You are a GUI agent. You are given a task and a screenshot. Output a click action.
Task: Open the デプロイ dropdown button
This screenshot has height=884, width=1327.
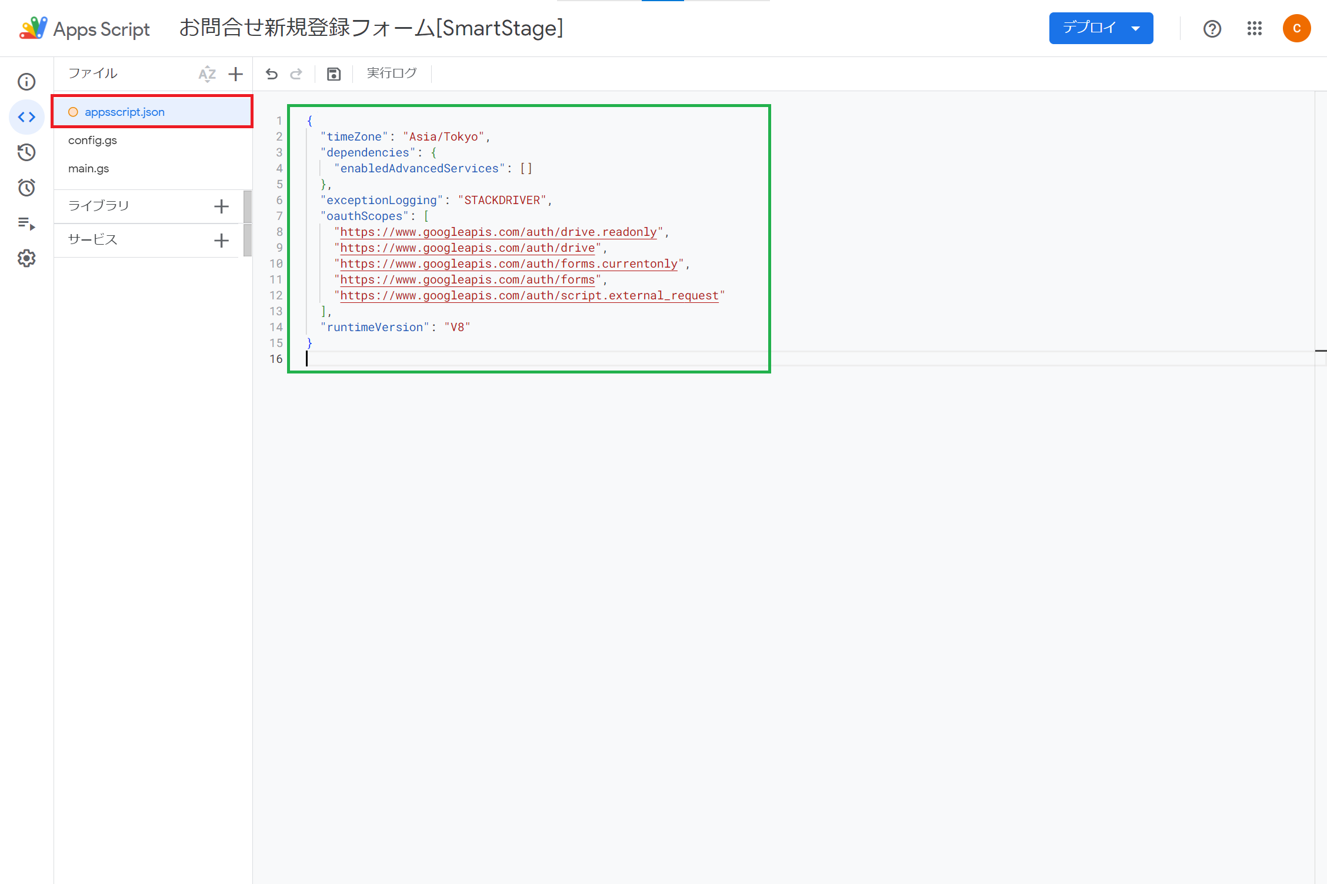[1101, 28]
